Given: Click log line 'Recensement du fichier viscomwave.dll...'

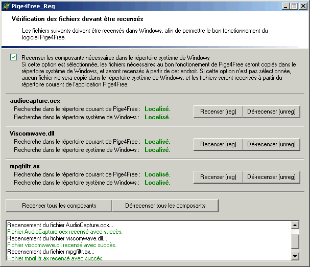Looking at the screenshot, I should [x=57, y=238].
